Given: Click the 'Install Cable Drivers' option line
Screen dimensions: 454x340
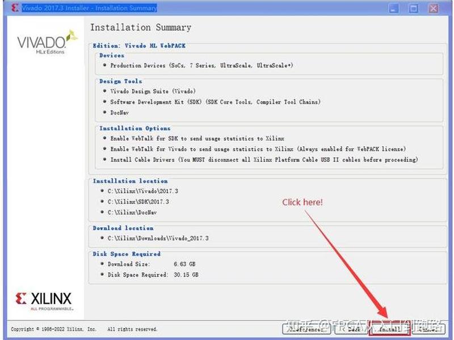Looking at the screenshot, I should [x=264, y=160].
